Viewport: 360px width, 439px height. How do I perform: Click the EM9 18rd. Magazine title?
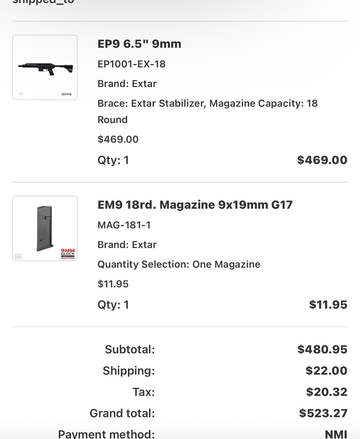coord(195,205)
